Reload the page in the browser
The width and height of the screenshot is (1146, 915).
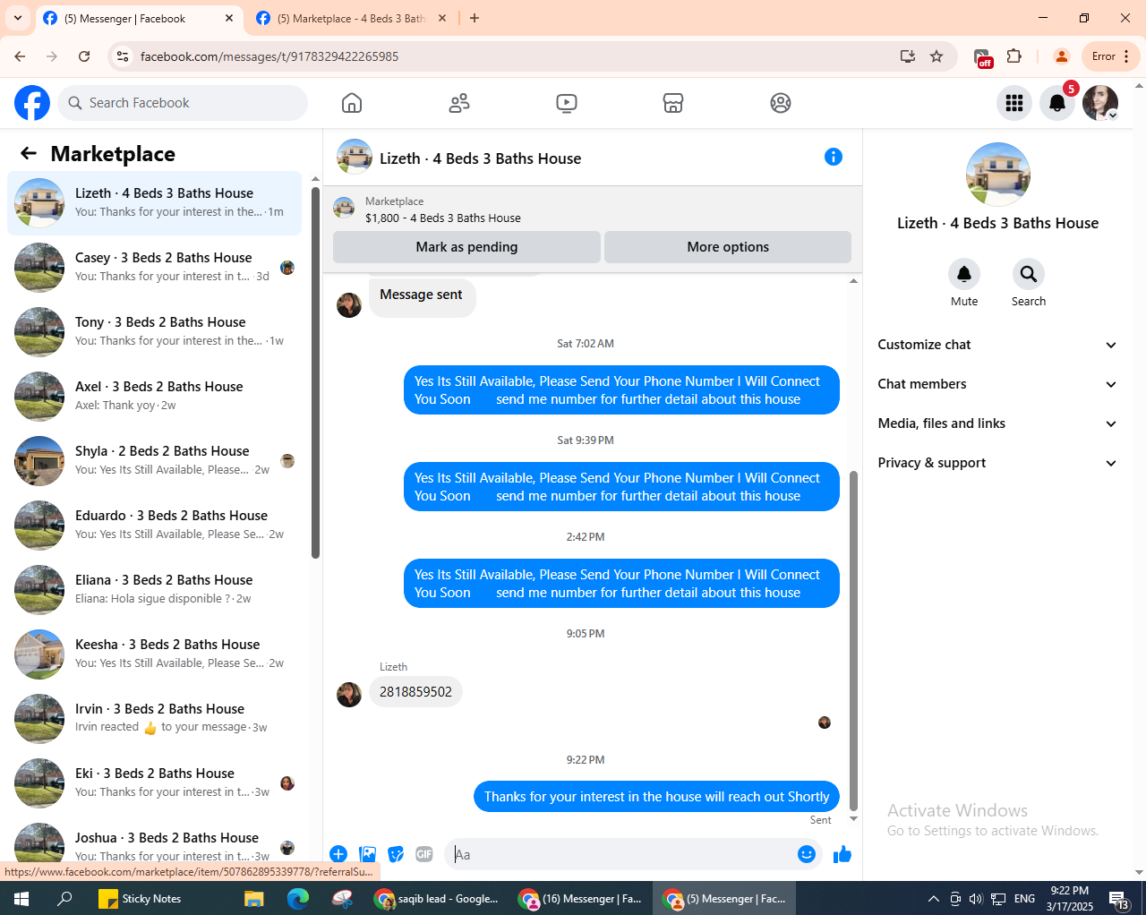coord(84,56)
